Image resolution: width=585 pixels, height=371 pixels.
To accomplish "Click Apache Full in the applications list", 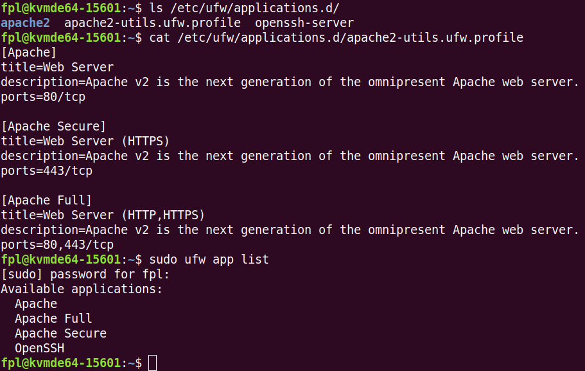I will pos(53,318).
